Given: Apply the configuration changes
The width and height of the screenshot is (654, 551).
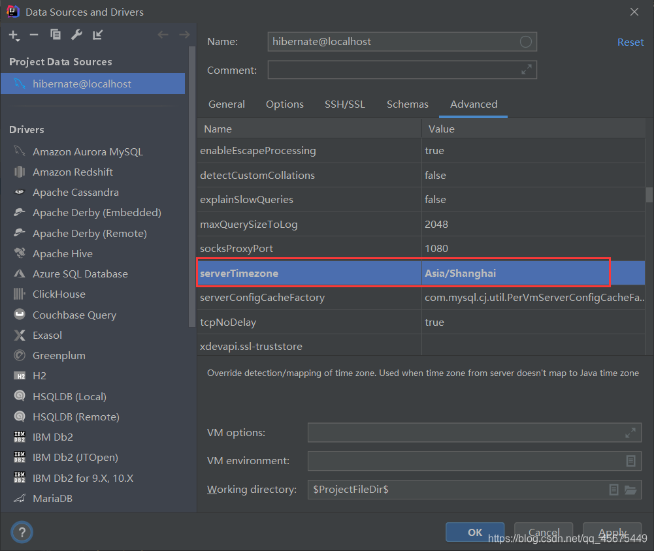Looking at the screenshot, I should point(612,532).
